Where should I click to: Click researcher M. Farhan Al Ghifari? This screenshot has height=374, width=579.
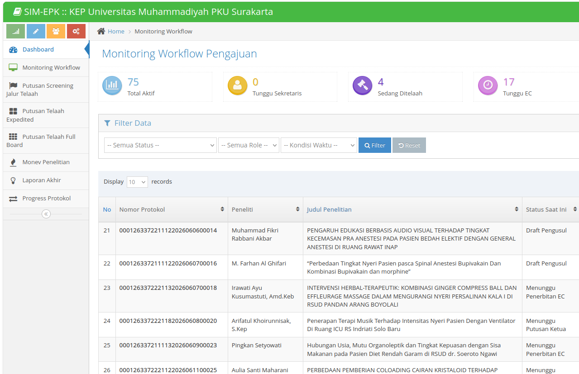coord(259,263)
